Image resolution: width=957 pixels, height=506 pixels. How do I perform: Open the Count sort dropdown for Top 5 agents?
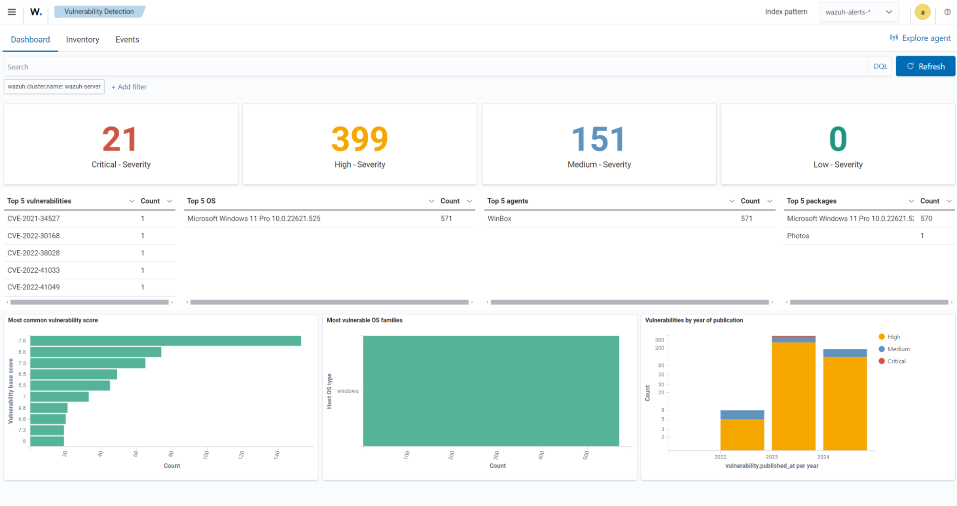coord(769,201)
